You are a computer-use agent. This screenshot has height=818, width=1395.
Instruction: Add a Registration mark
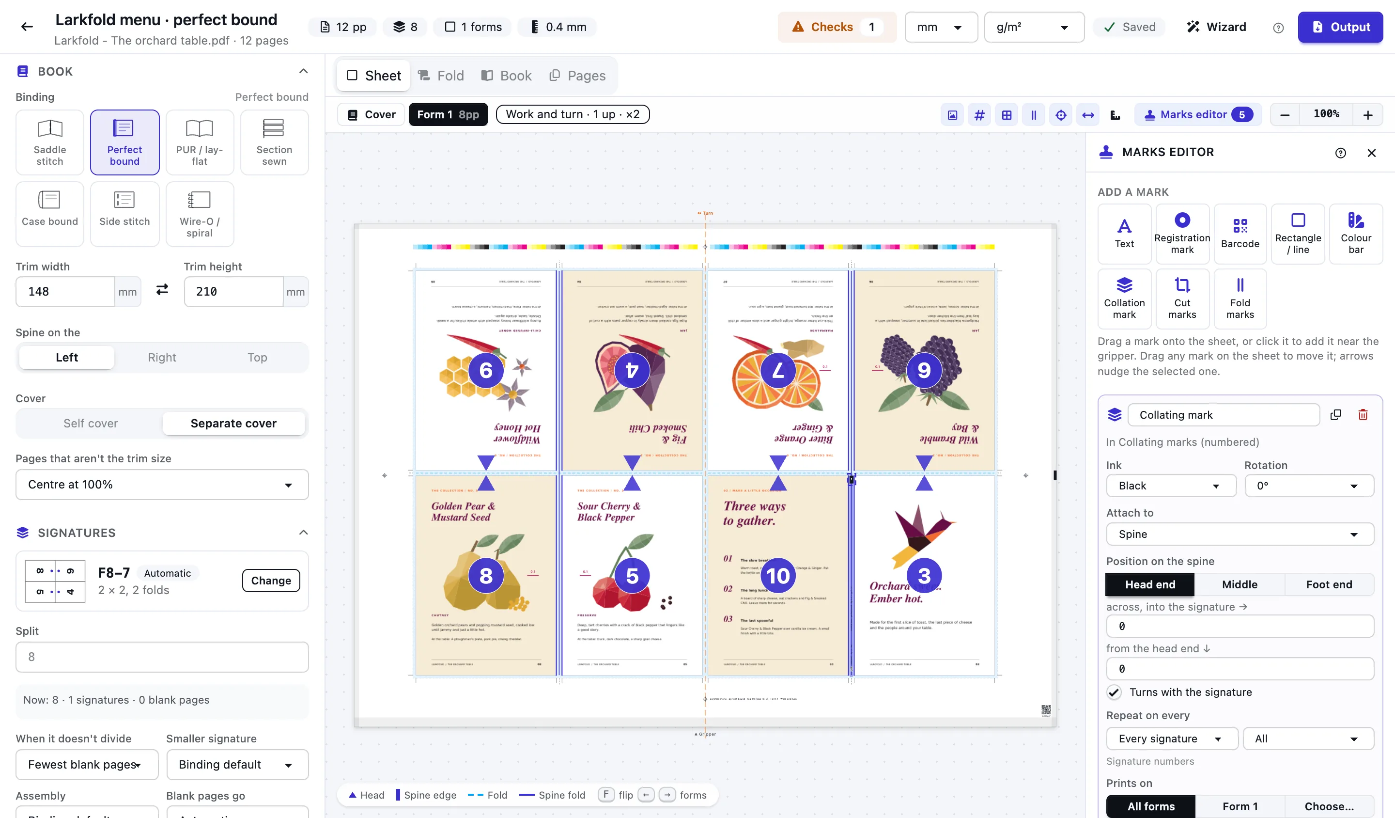tap(1182, 234)
